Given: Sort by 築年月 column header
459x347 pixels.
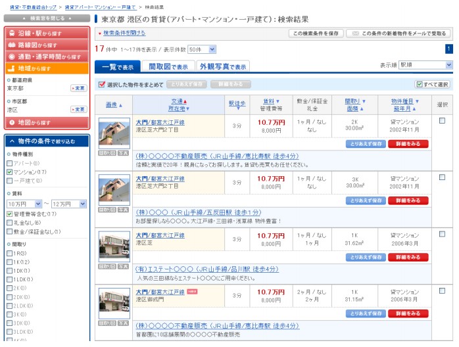Looking at the screenshot, I should pyautogui.click(x=402, y=108).
